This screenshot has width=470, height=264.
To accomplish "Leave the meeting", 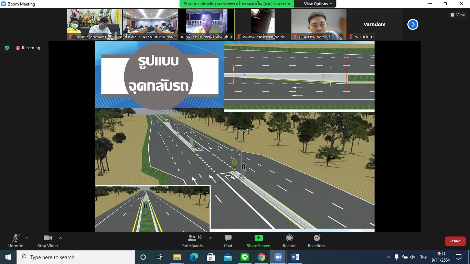I will click(455, 241).
